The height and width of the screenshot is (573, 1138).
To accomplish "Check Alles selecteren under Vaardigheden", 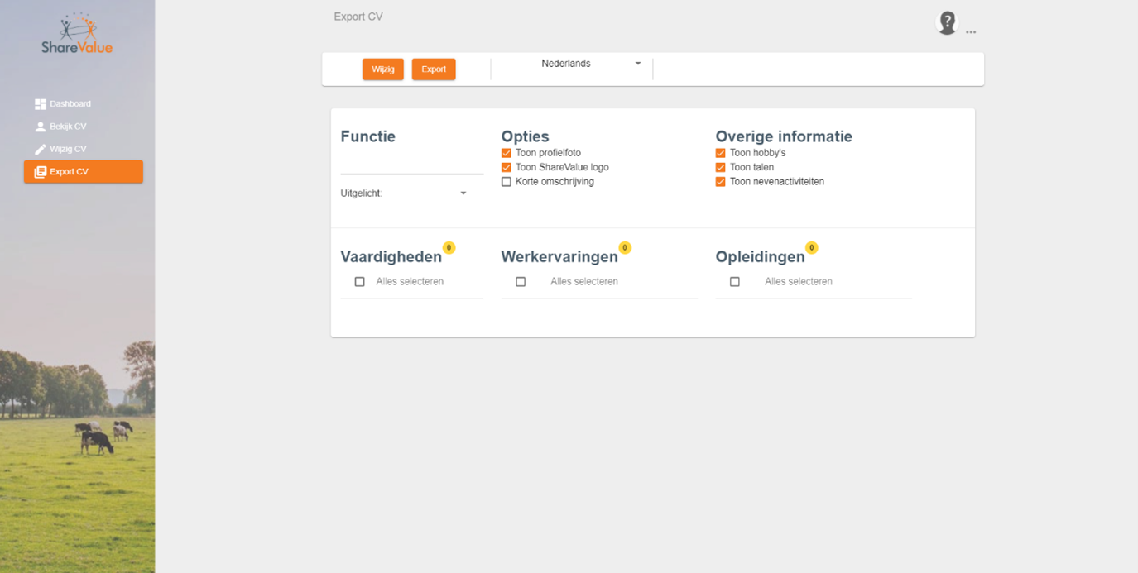I will click(x=359, y=282).
